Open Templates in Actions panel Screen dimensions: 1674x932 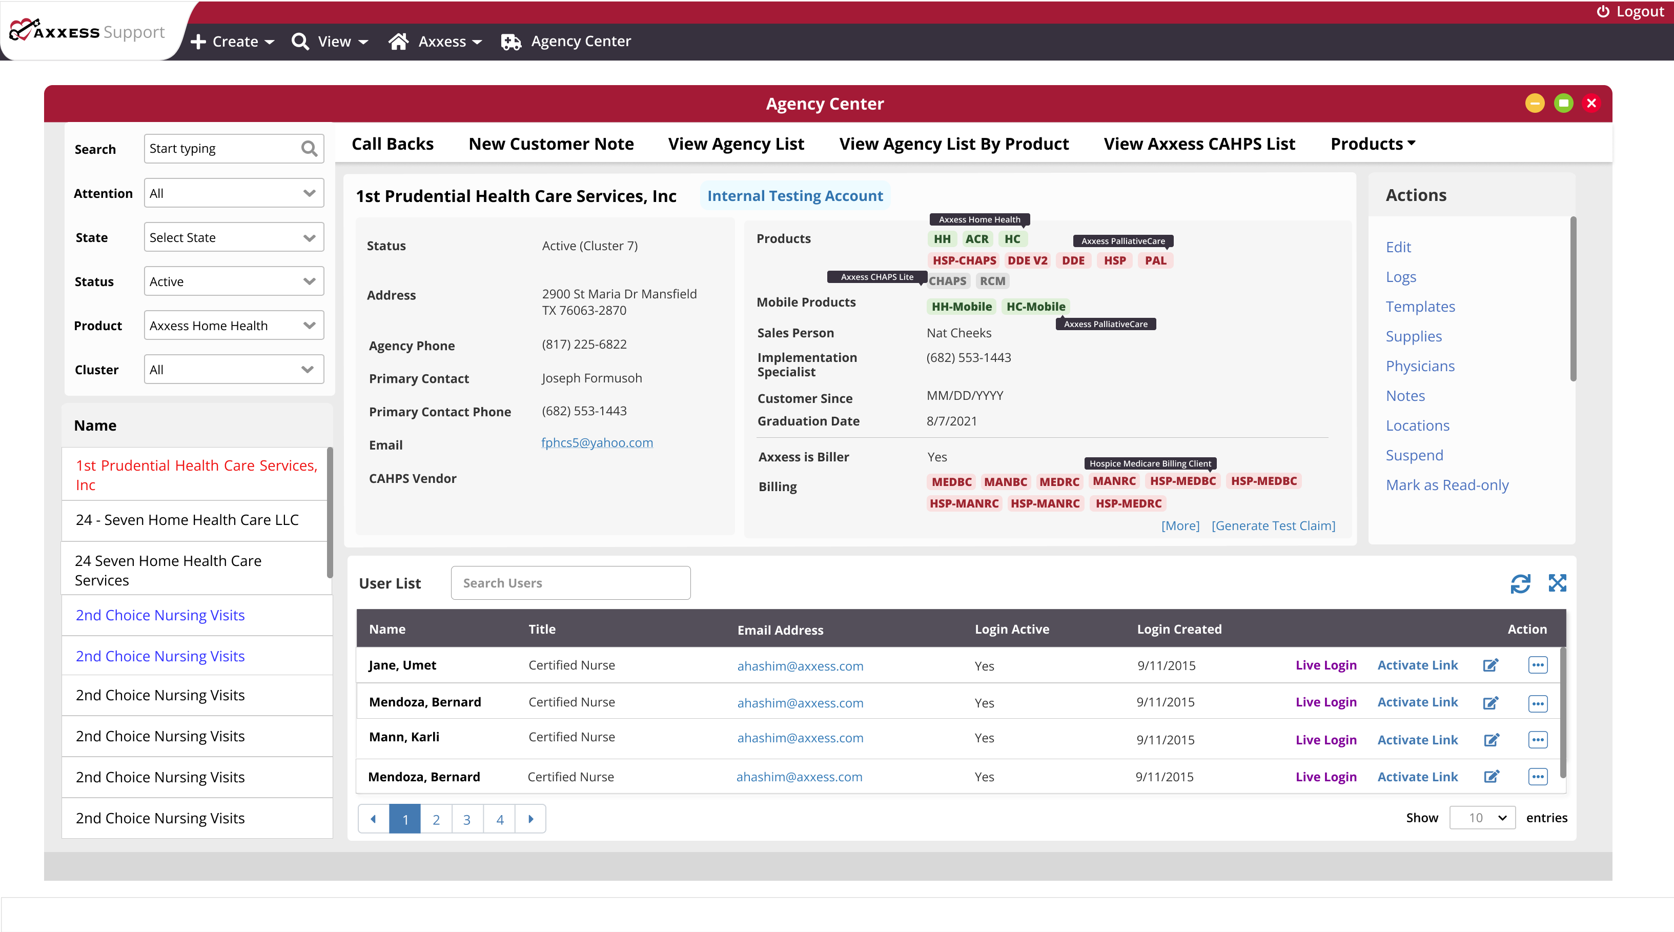click(1420, 307)
